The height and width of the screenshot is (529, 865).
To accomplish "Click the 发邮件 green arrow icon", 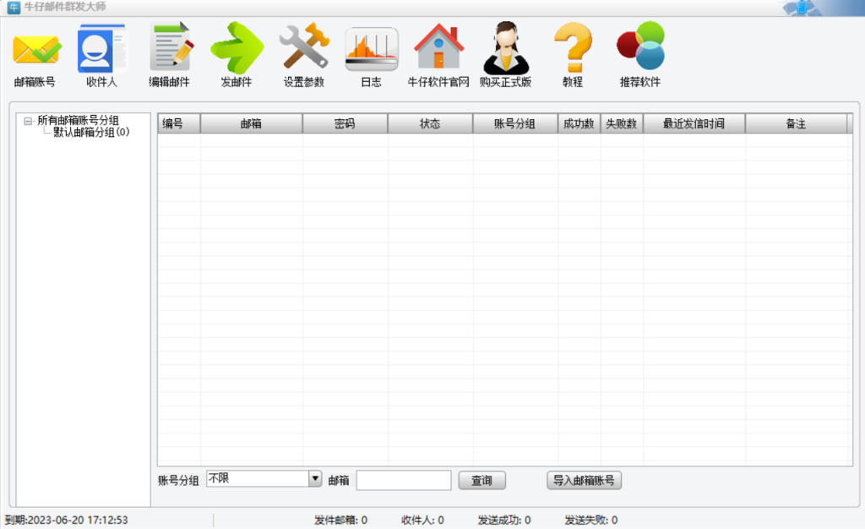I will (237, 49).
